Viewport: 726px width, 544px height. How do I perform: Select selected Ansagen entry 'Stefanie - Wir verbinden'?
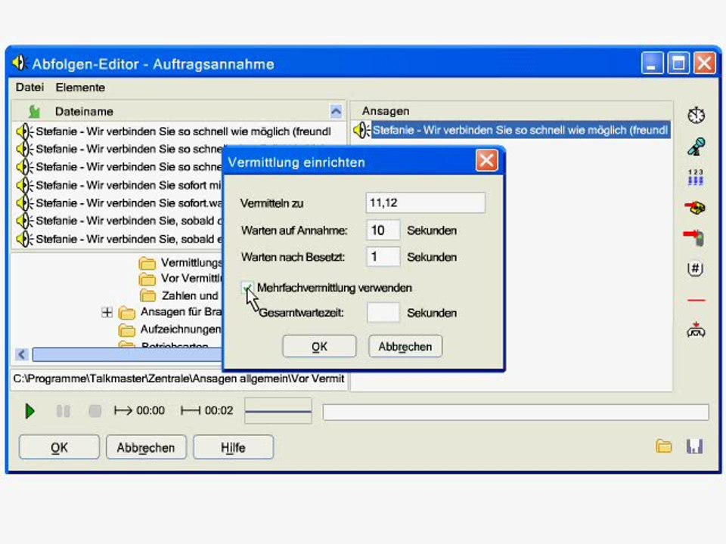tap(521, 130)
